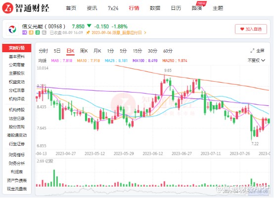Click the 加入自选 add to watchlist button
Image resolution: width=274 pixels, height=198 pixels.
(x=251, y=29)
